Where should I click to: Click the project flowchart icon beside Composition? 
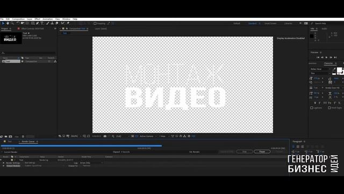tap(55, 61)
